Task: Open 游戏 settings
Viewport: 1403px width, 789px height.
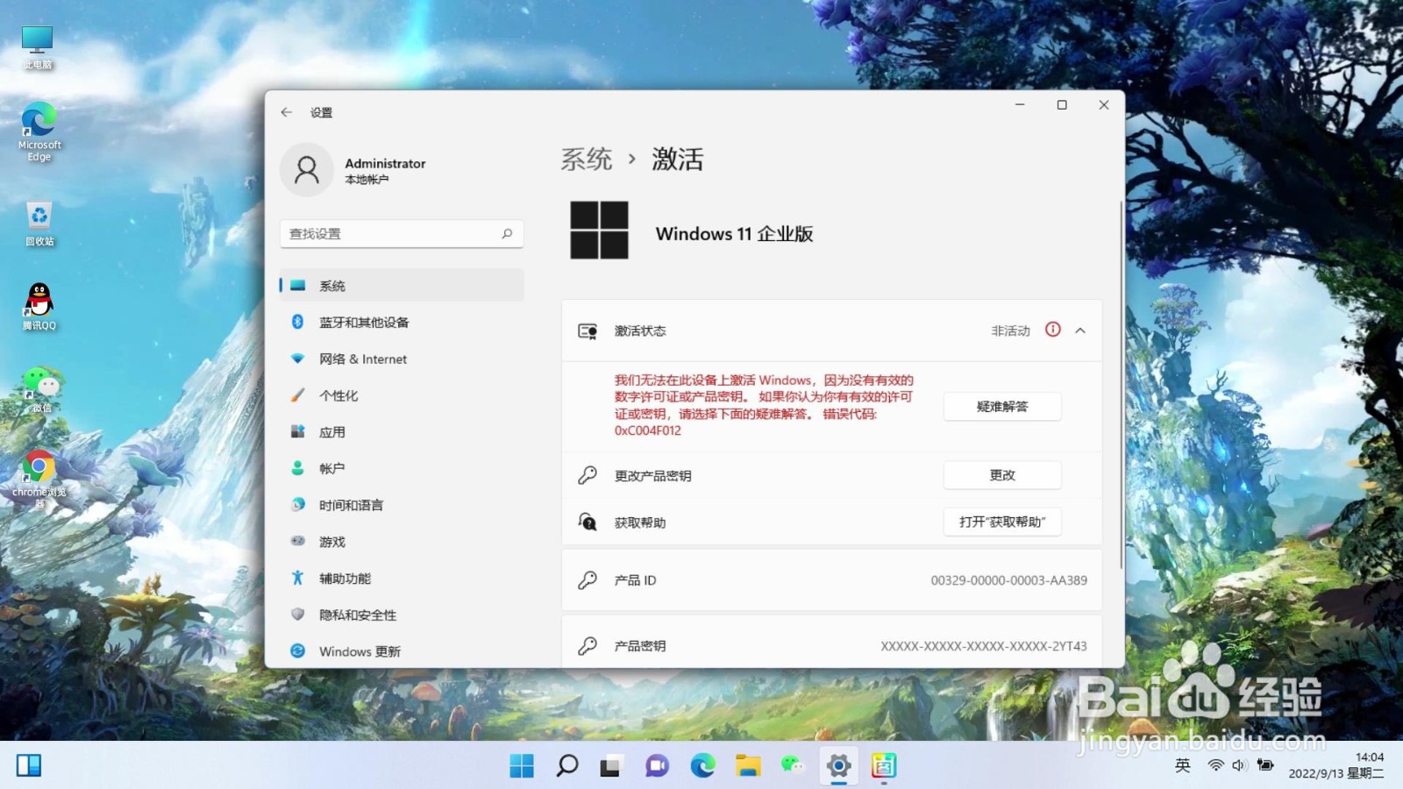Action: tap(402, 542)
